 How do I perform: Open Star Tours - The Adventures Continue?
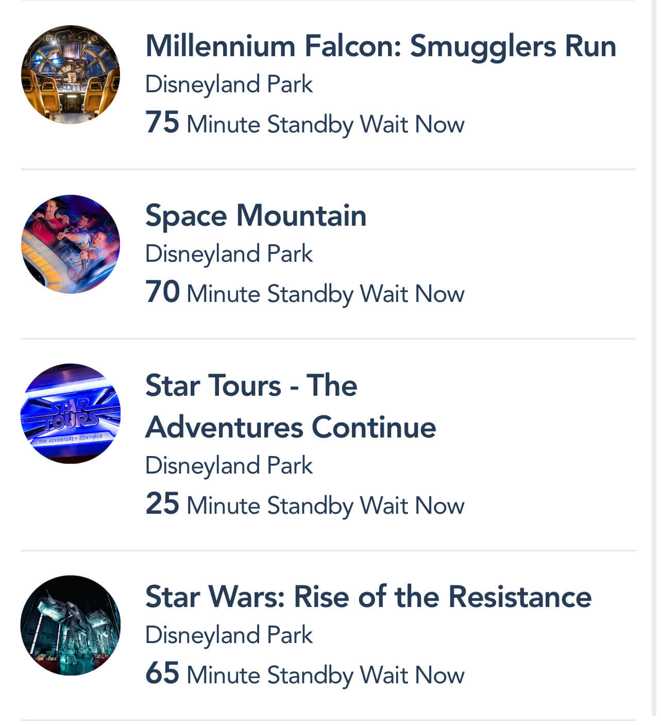click(x=290, y=406)
